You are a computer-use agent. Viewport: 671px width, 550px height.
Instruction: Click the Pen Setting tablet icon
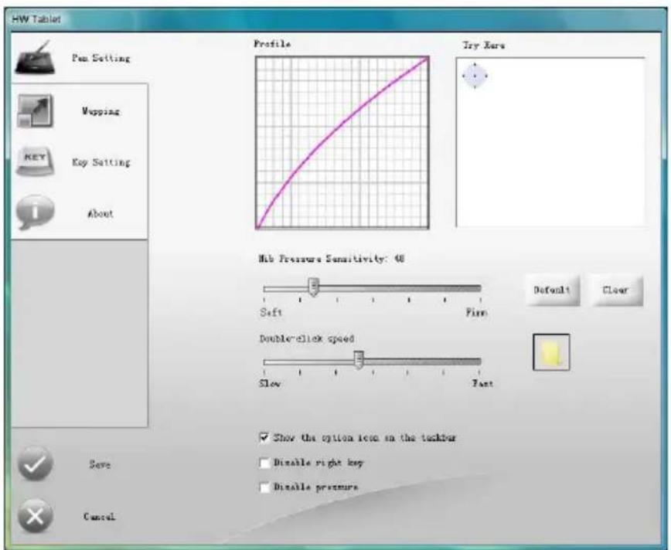click(x=36, y=57)
